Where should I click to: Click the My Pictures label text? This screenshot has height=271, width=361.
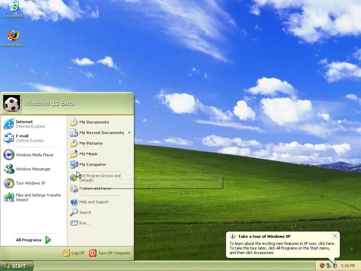tap(91, 143)
